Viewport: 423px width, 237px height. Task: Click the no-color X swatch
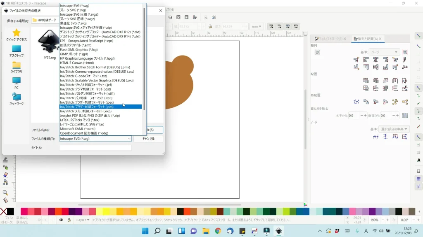tap(4, 211)
